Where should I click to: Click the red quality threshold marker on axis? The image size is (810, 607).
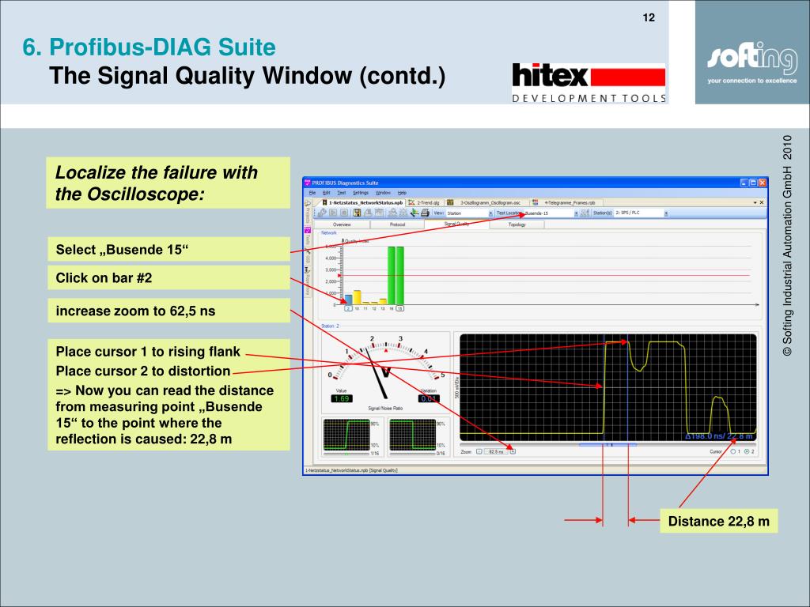(339, 276)
